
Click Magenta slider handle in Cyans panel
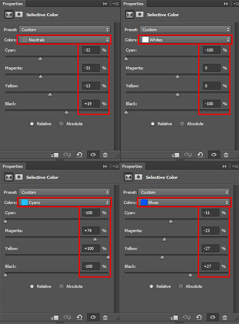pyautogui.click(x=95, y=239)
